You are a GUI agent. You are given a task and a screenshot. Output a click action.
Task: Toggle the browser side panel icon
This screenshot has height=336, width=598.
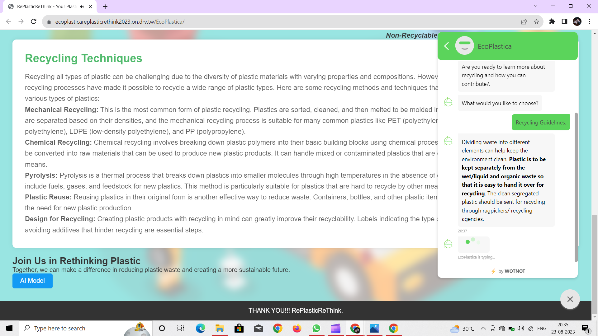[x=564, y=21]
